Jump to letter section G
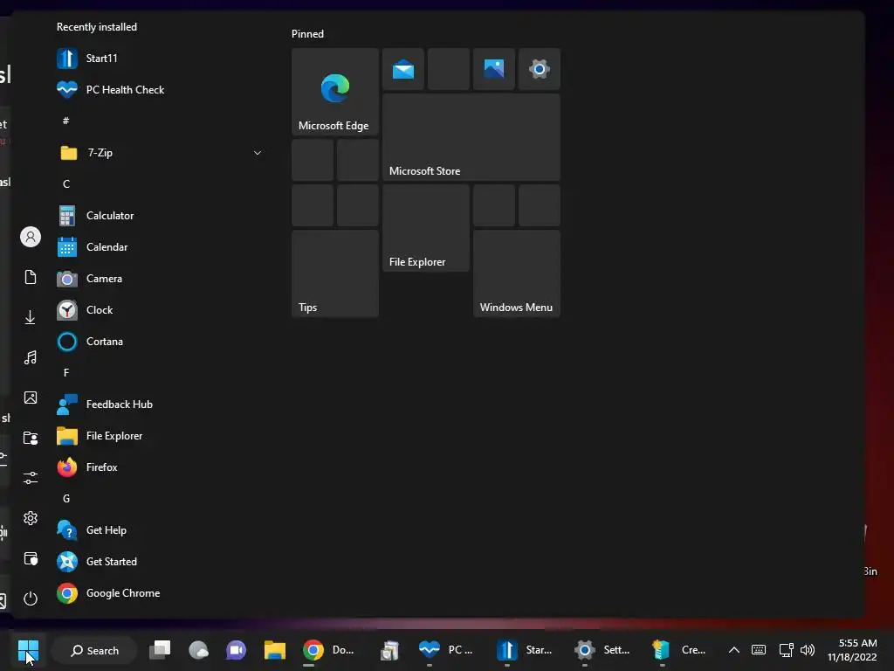894x671 pixels. point(66,499)
